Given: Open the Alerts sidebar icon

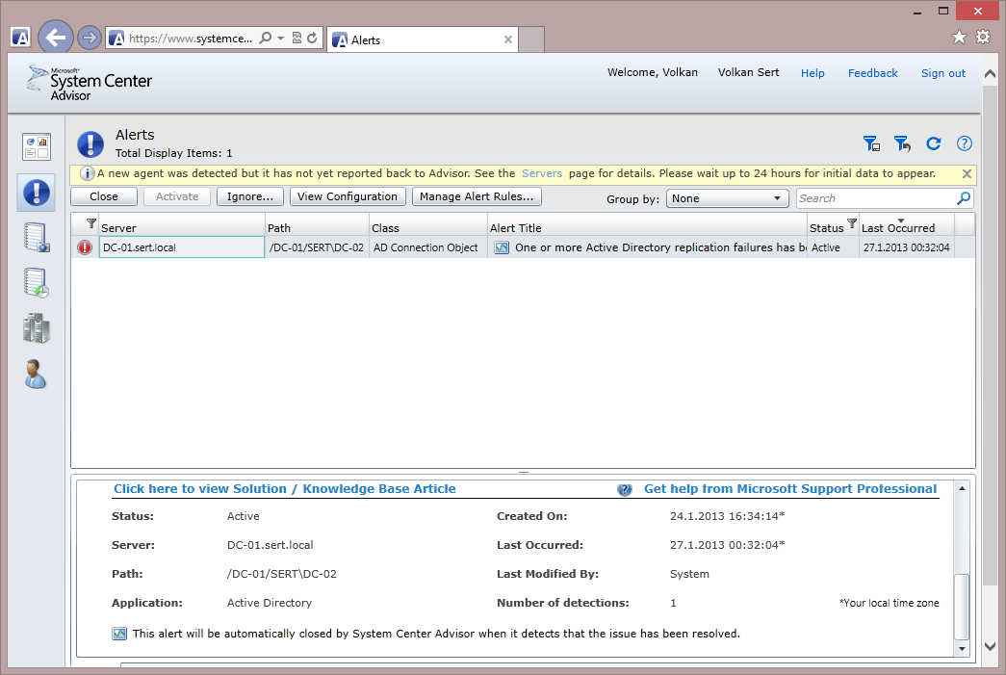Looking at the screenshot, I should (36, 193).
